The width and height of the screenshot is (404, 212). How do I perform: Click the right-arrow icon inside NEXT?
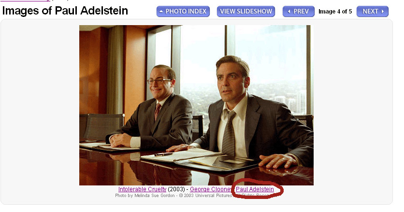pyautogui.click(x=383, y=11)
